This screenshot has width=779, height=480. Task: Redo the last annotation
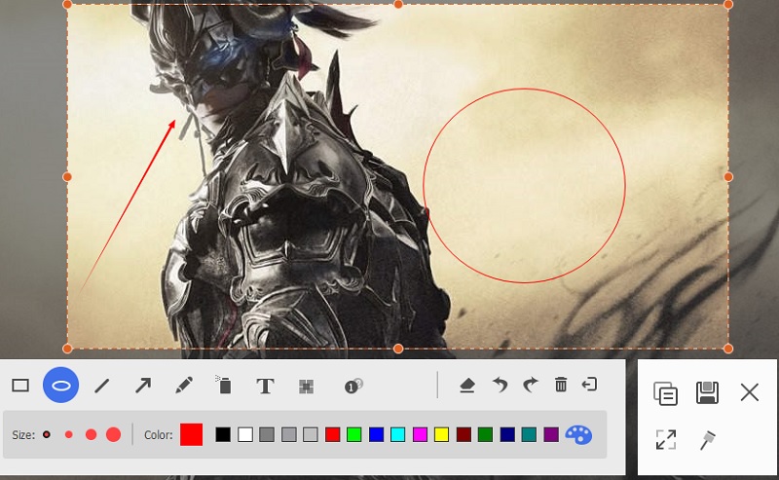530,385
